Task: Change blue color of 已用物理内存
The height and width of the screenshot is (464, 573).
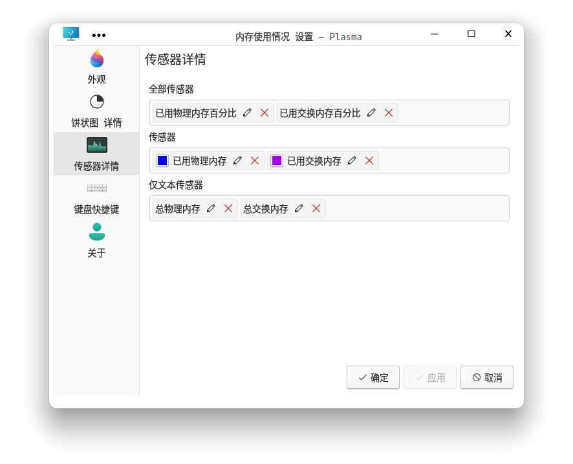Action: pos(162,160)
